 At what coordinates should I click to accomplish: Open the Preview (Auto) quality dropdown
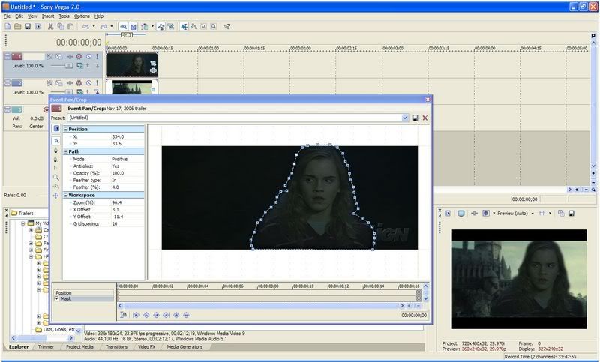pos(532,214)
